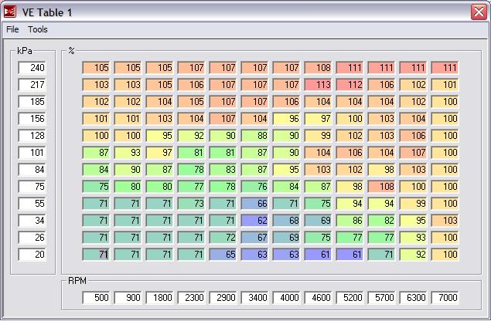Image resolution: width=491 pixels, height=321 pixels.
Task: Click the 7000 RPM axis field
Action: click(445, 298)
